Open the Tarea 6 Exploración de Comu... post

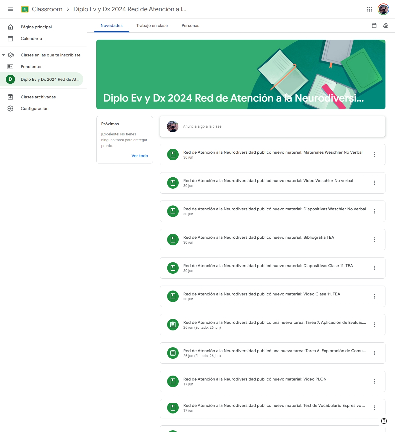(272, 353)
